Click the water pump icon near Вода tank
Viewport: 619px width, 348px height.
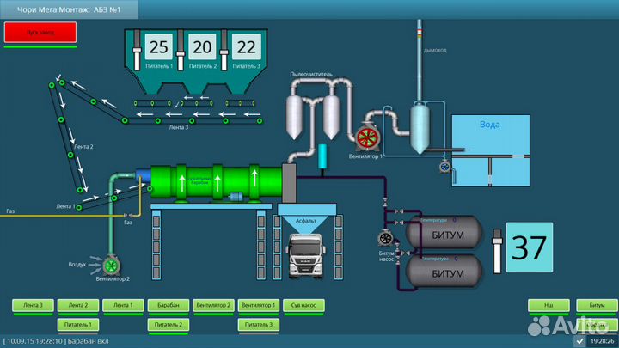(x=444, y=168)
